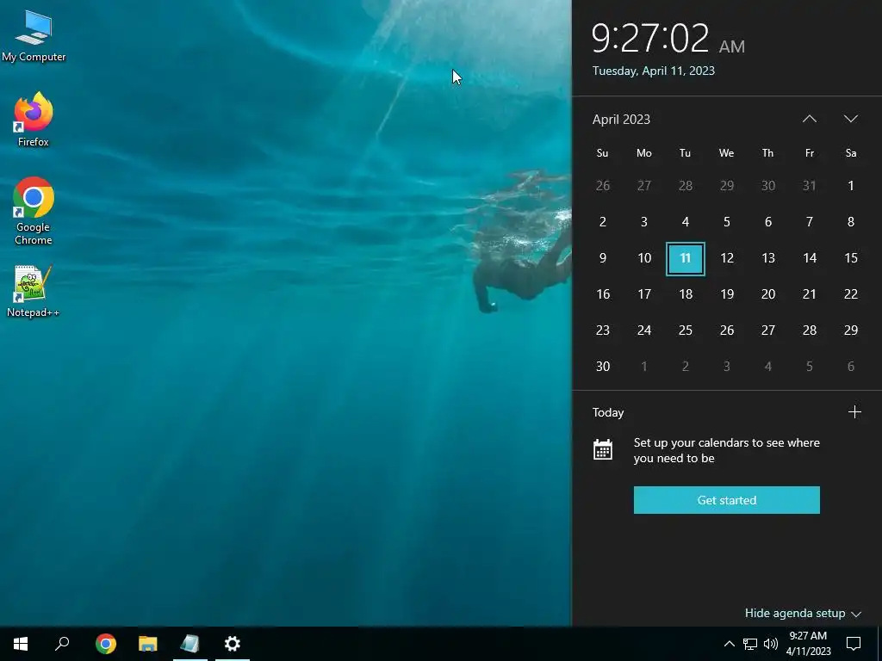Screen dimensions: 882x661
Task: Open the volume speaker tray icon
Action: point(771,644)
